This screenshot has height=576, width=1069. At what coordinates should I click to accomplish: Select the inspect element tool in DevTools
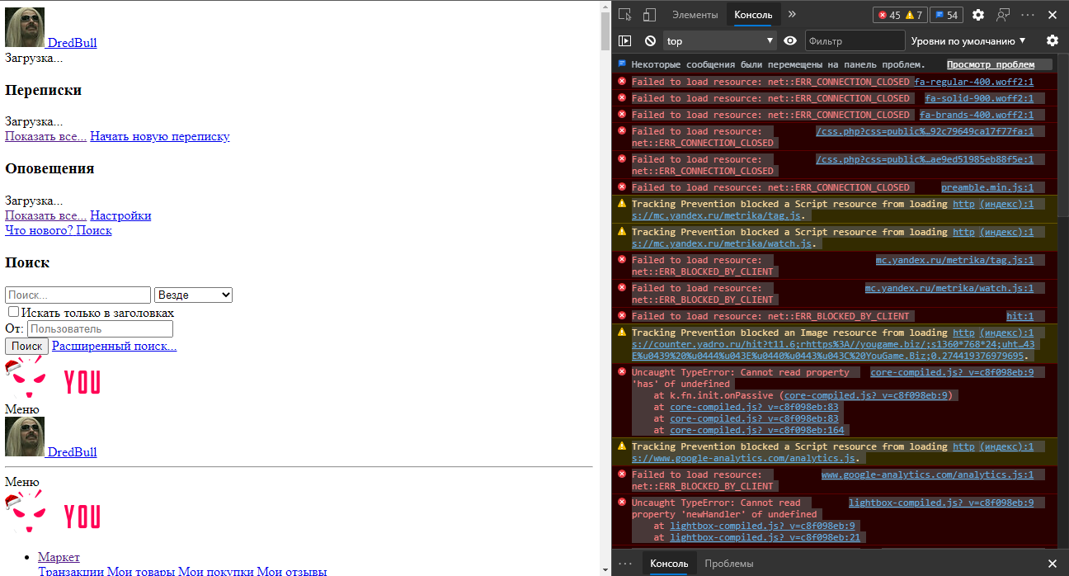[624, 14]
